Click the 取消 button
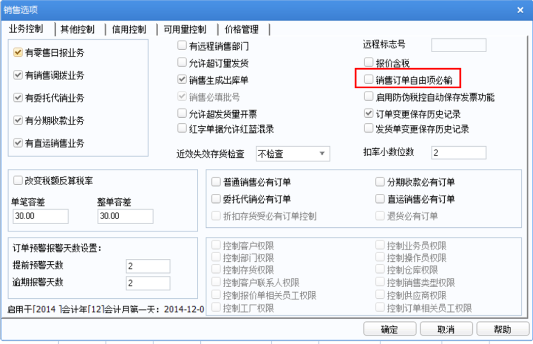 [x=446, y=329]
